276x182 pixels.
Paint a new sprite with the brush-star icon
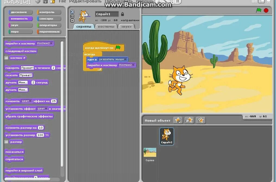(178, 121)
